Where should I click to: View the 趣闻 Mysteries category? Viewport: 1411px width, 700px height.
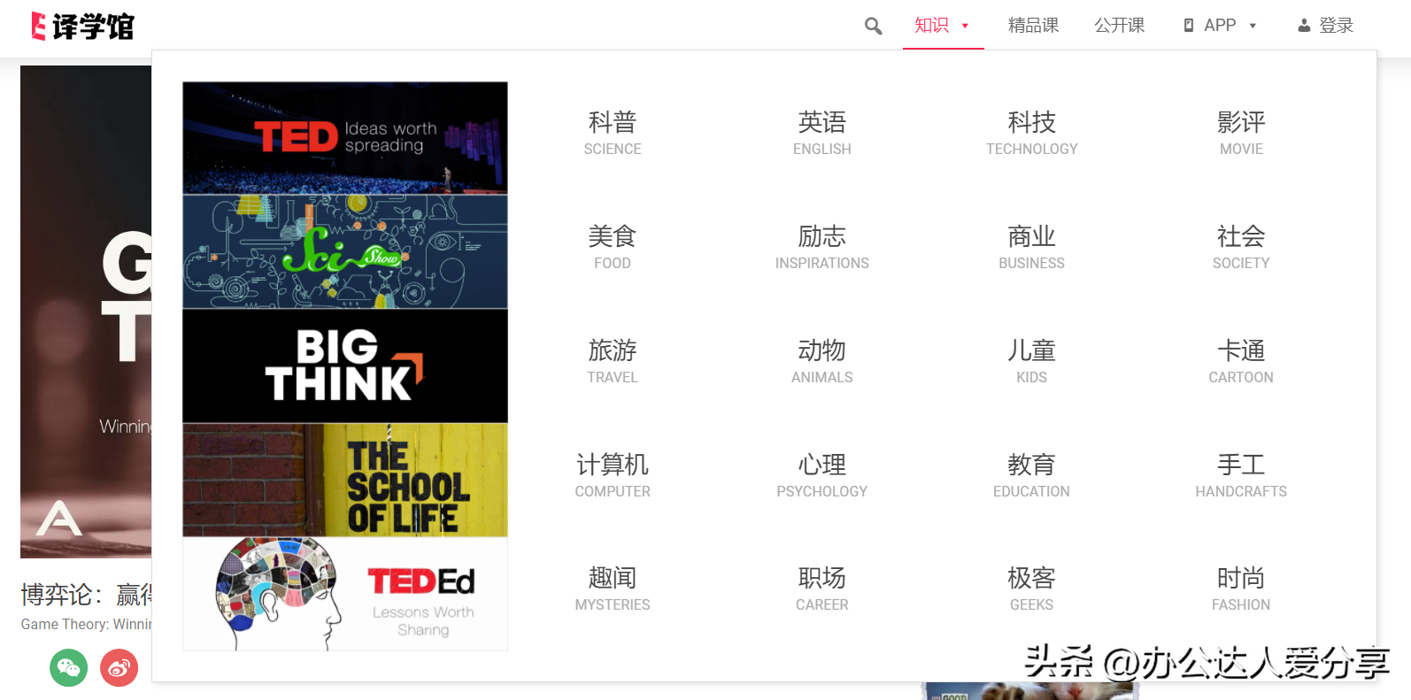(x=613, y=588)
